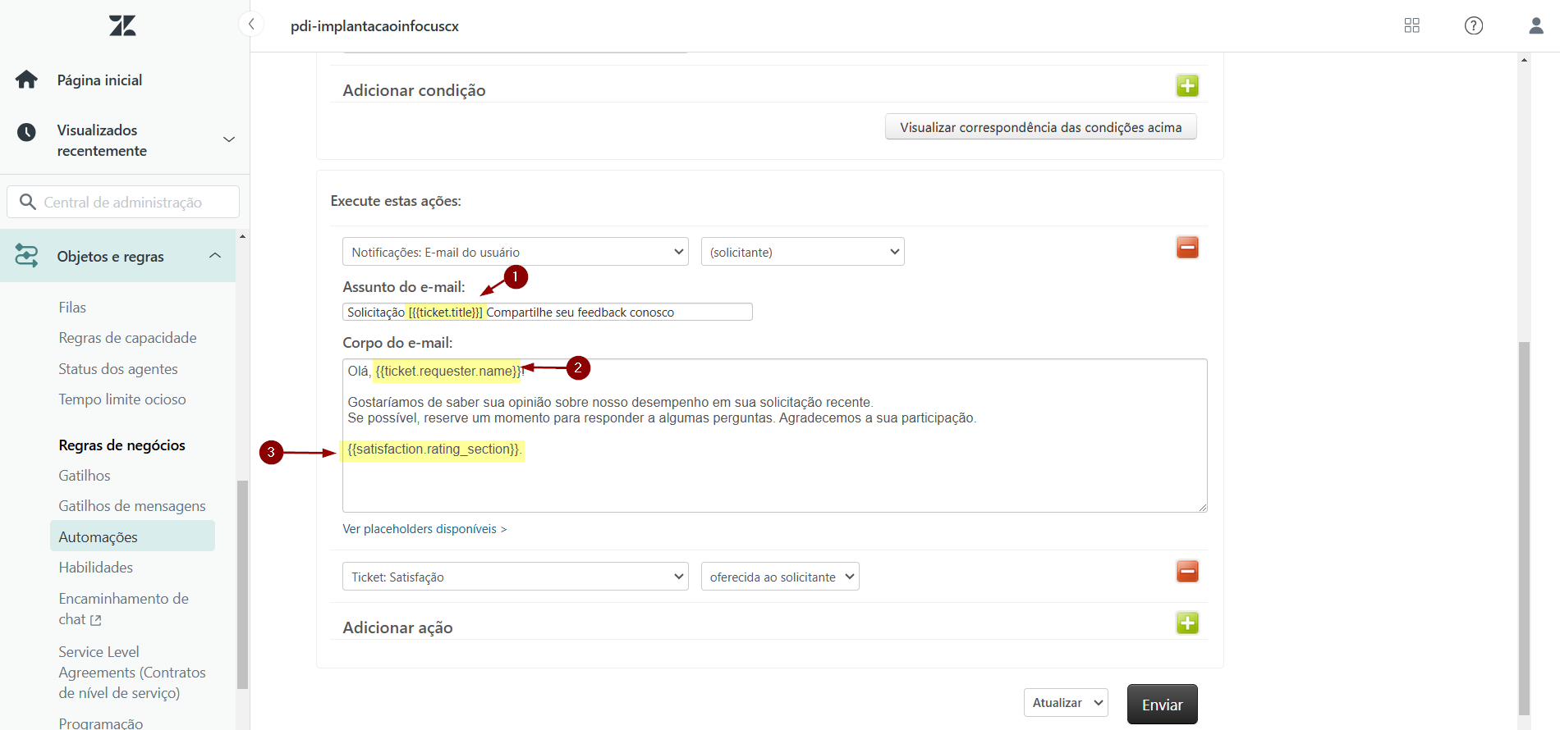Go to Gatilhos in the sidebar

[85, 476]
